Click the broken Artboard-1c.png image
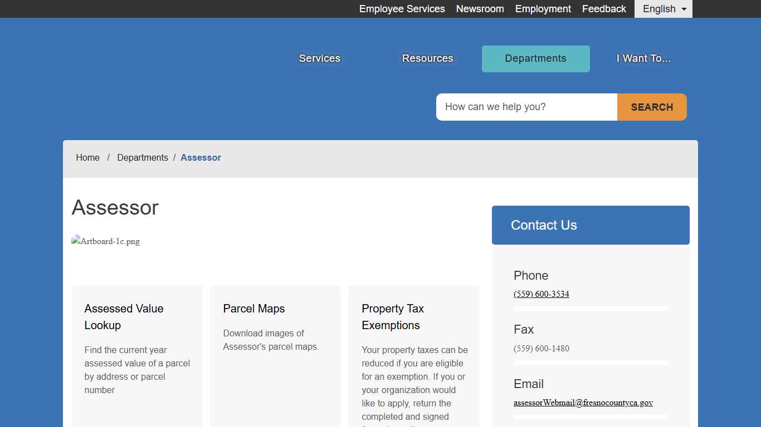Screen dimensions: 761x427 (x=106, y=241)
